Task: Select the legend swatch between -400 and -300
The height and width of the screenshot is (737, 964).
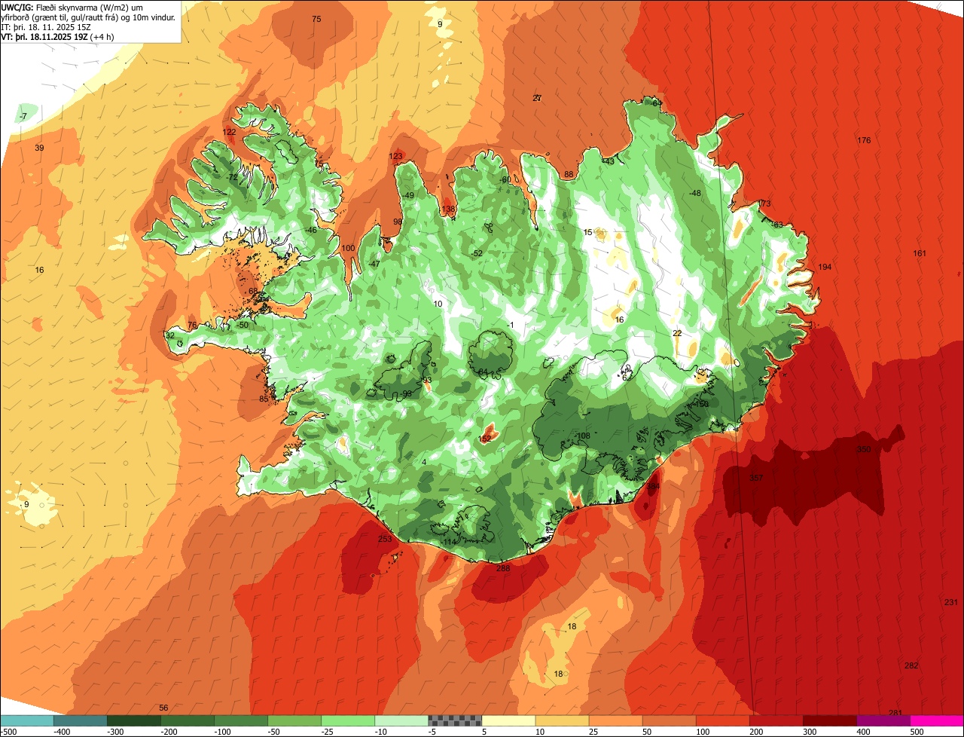Action: (x=81, y=720)
